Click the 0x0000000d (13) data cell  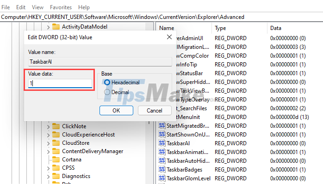point(289,117)
